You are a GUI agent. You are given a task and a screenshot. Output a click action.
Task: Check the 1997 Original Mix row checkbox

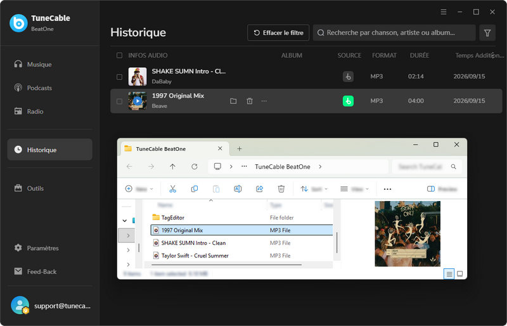tap(119, 101)
